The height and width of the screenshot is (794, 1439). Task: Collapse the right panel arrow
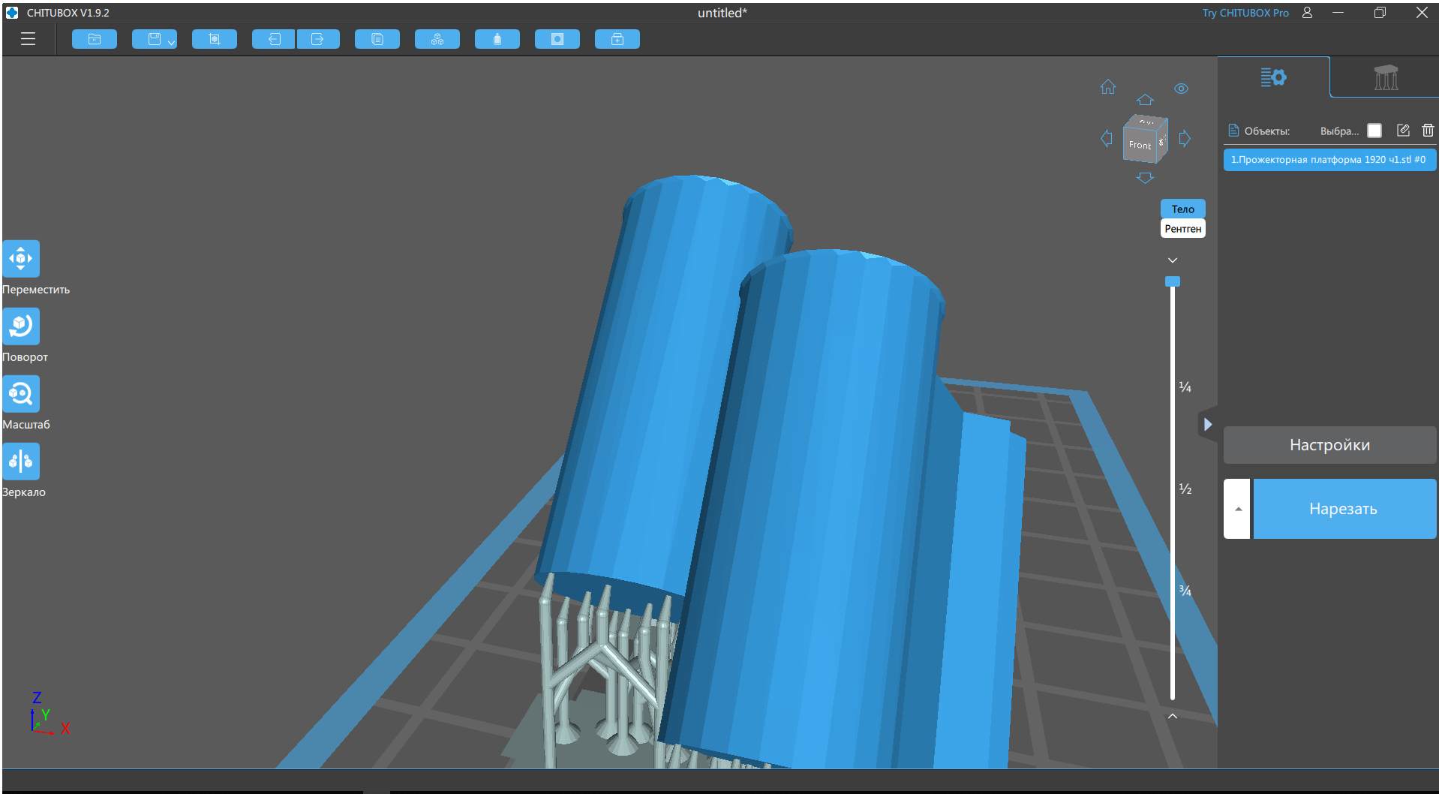click(x=1207, y=425)
